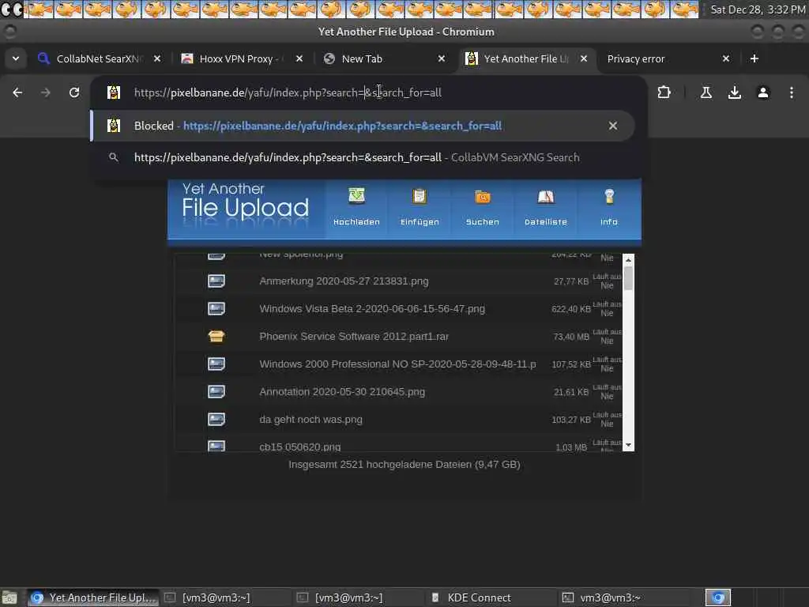Open the Suchen search icon
The height and width of the screenshot is (607, 809).
tap(483, 197)
